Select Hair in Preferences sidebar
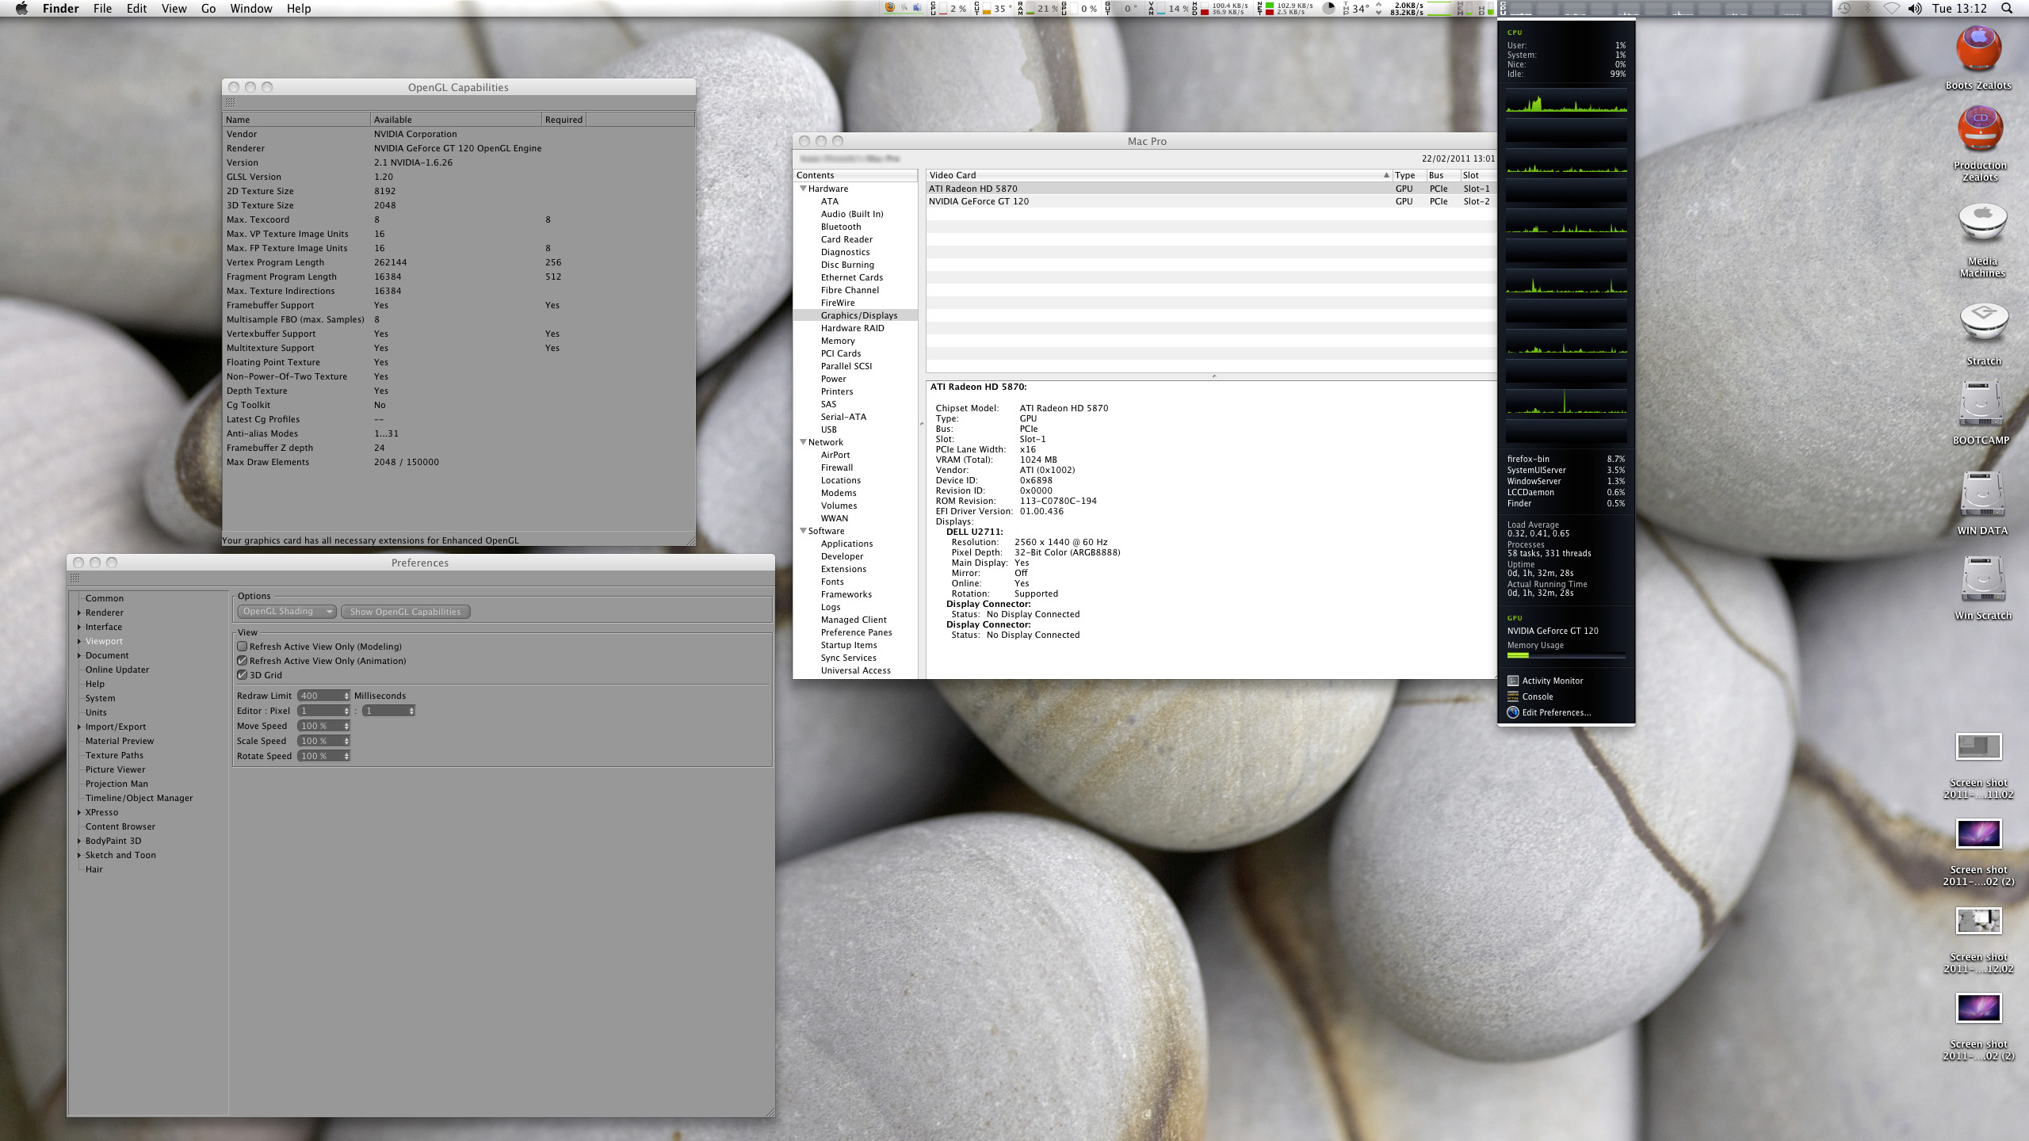 point(94,869)
